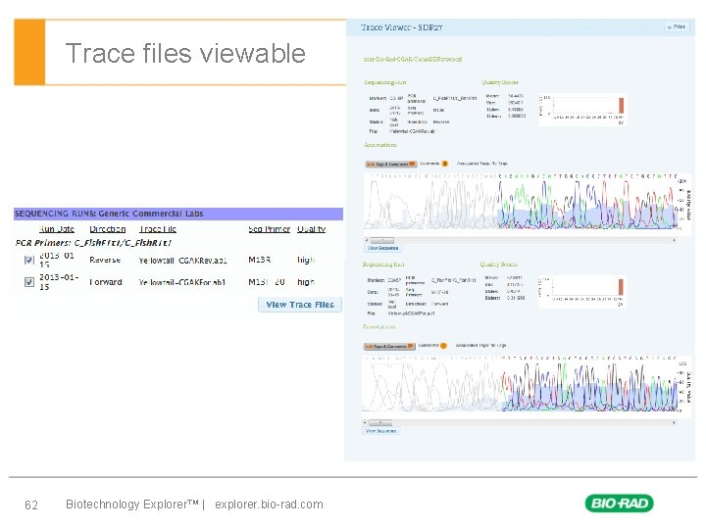The height and width of the screenshot is (529, 706).
Task: Click the 'Trace Viewer - SDP27' title
Action: coord(401,27)
